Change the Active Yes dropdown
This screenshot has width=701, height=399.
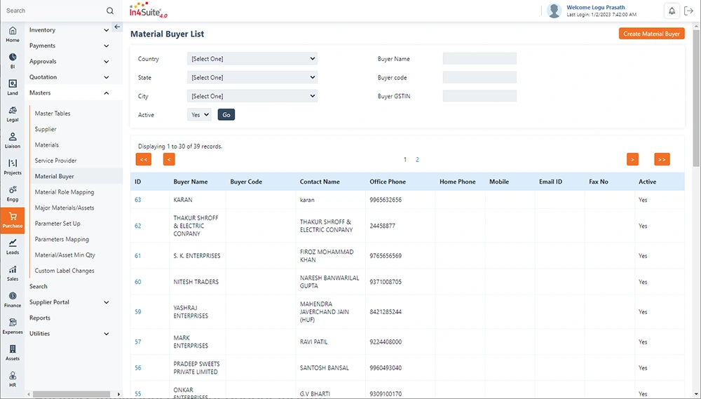tap(199, 114)
